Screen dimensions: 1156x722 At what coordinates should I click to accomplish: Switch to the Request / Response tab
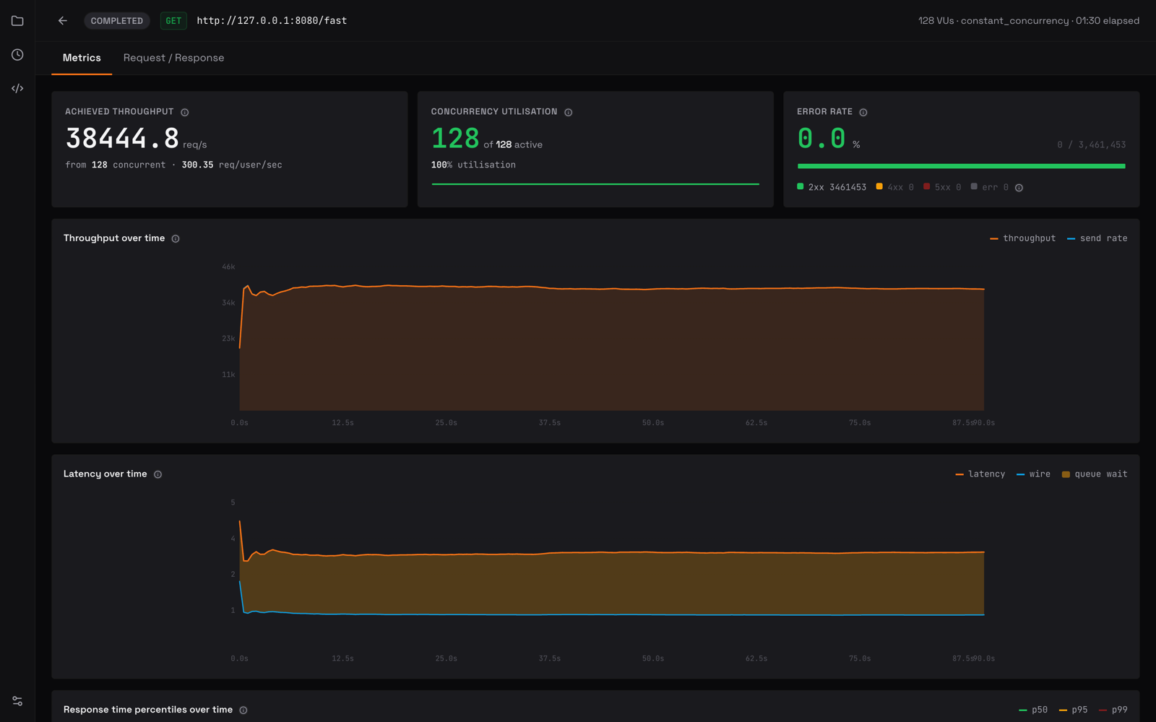173,58
